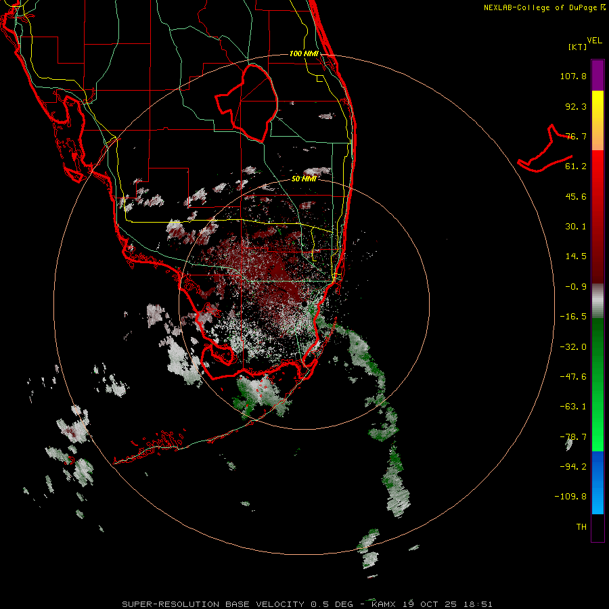This screenshot has height=609, width=609.
Task: Select the -47.6 scale value
Action: [573, 377]
